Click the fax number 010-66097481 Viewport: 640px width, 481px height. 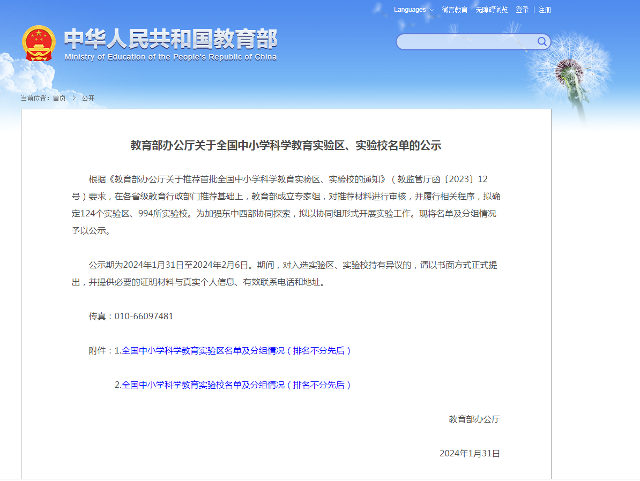[144, 316]
